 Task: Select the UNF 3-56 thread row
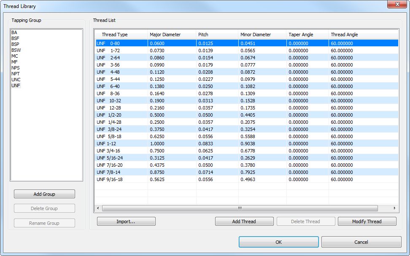pyautogui.click(x=247, y=65)
